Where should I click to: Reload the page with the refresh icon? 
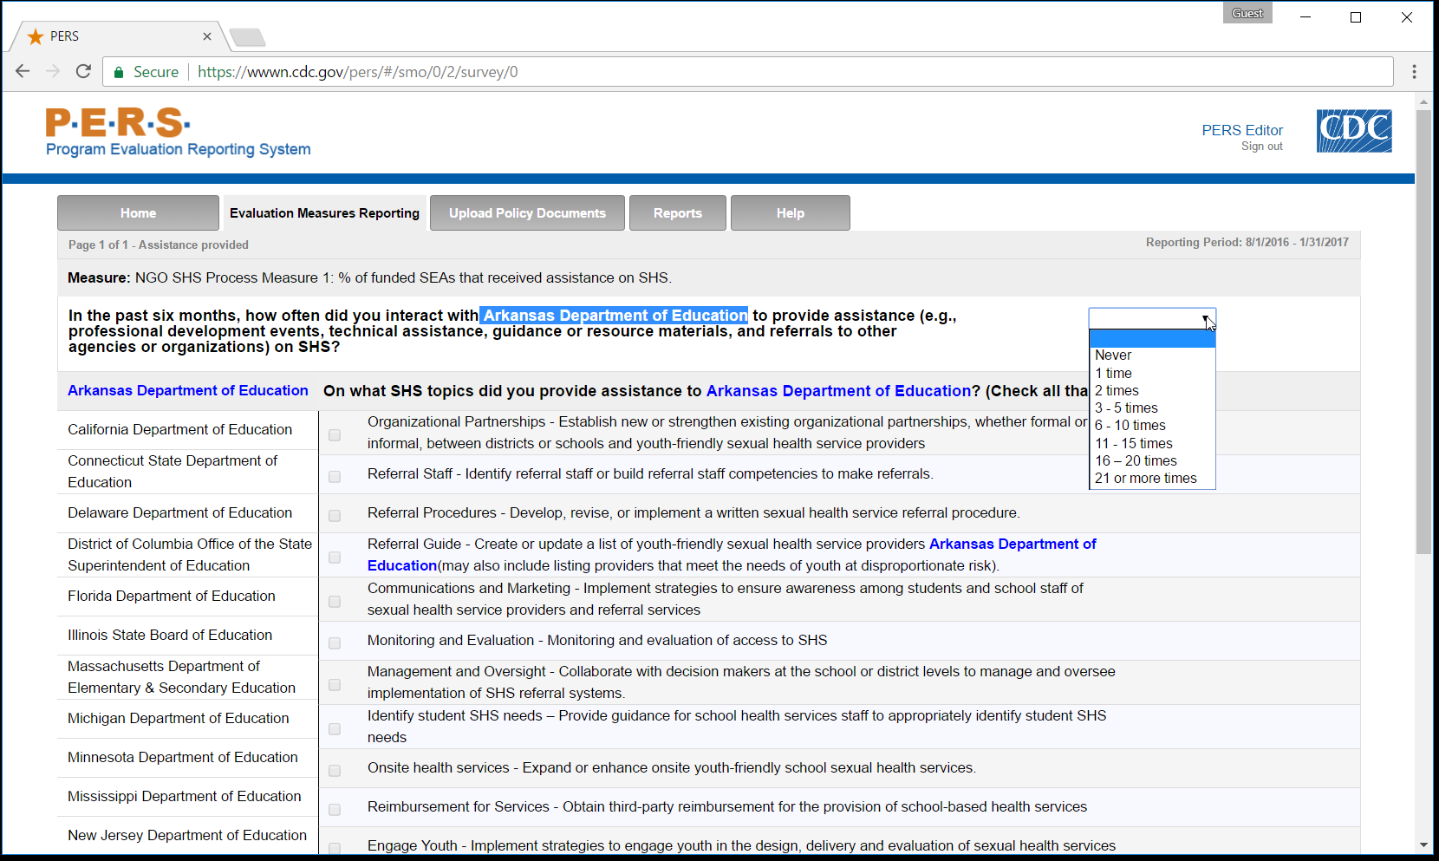(x=83, y=71)
